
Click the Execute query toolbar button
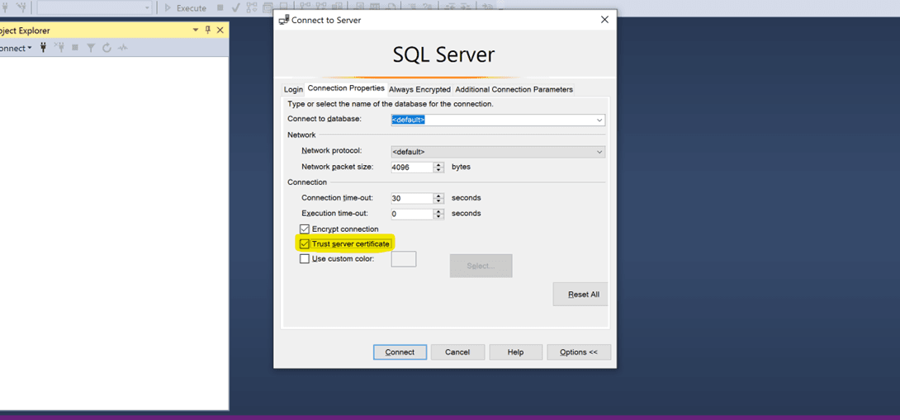pos(186,7)
